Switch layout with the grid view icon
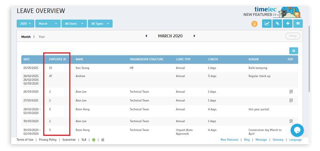 [x=298, y=24]
